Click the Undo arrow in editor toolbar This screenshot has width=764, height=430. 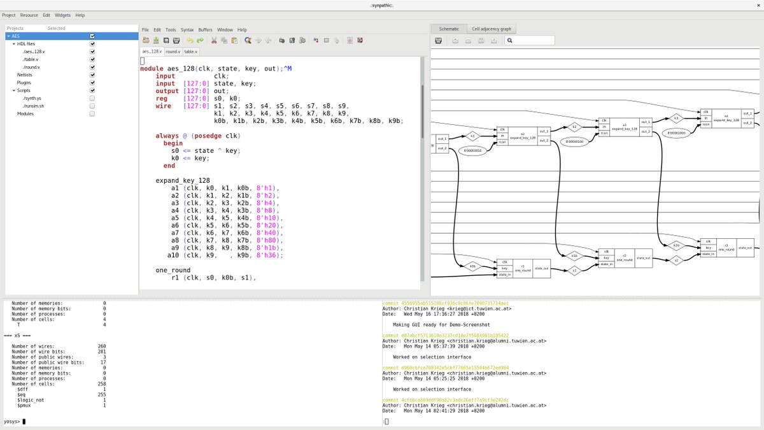pyautogui.click(x=189, y=40)
